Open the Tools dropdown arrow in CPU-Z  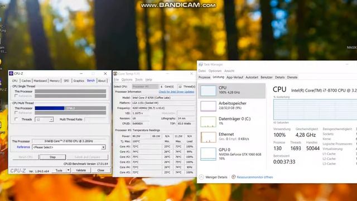click(68, 170)
